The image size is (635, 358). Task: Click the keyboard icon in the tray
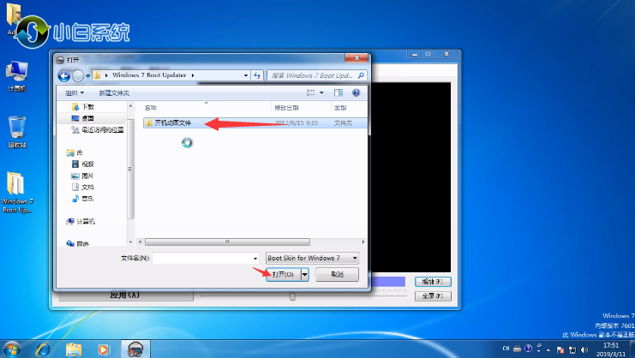pyautogui.click(x=517, y=349)
